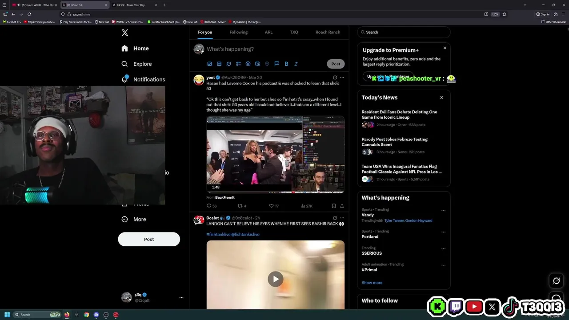This screenshot has height=320, width=569.
Task: Open yeet's profile avatar
Action: 199,80
